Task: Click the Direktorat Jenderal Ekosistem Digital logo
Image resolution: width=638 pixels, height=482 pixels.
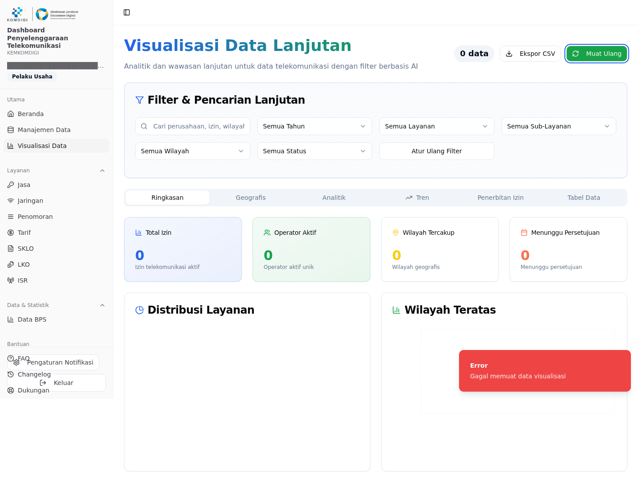Action: pos(57,14)
